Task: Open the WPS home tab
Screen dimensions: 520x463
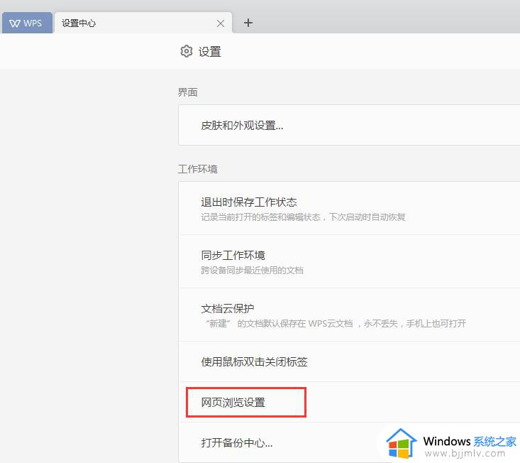Action: [27, 23]
